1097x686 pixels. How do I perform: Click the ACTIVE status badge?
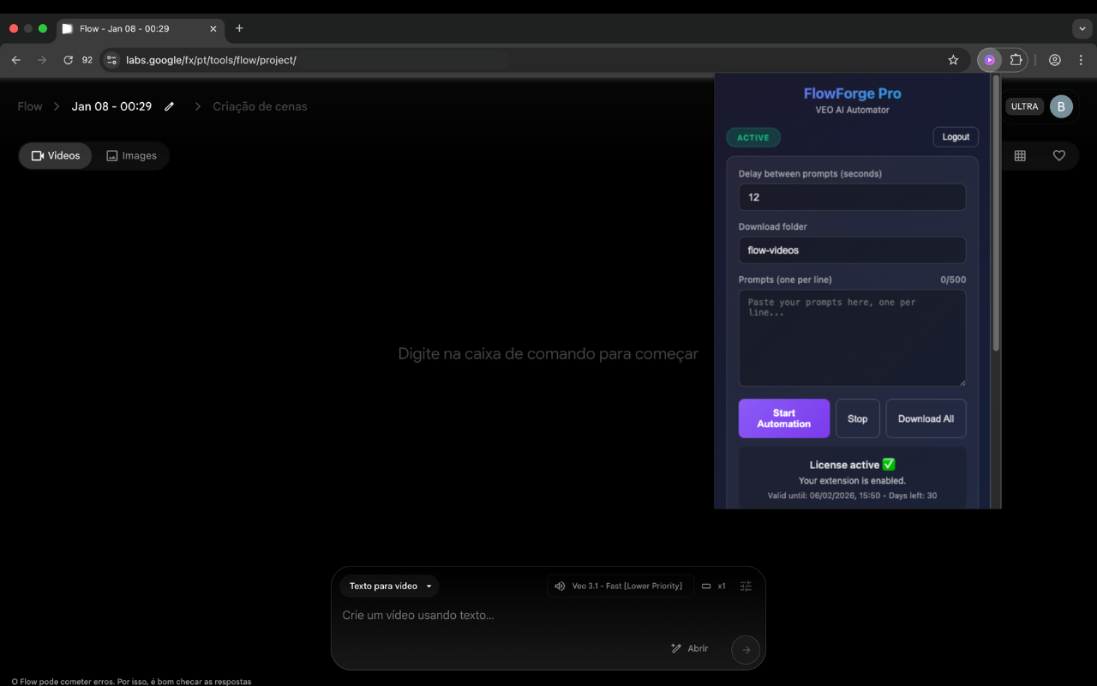tap(753, 137)
